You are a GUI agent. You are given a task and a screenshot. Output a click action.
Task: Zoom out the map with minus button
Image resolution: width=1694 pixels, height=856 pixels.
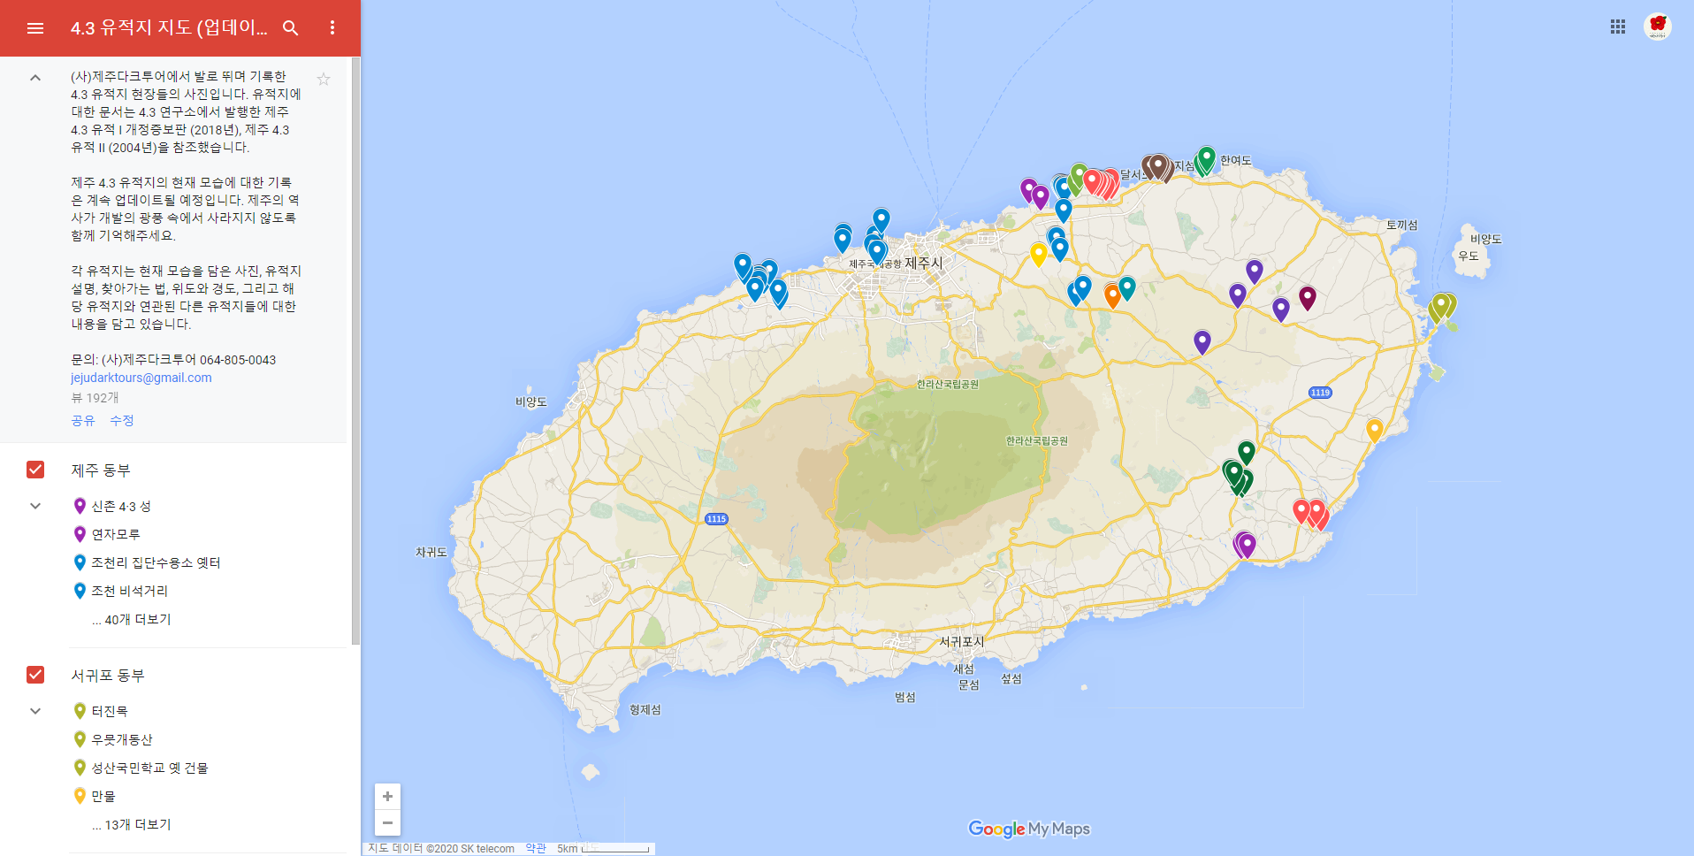[x=387, y=822]
